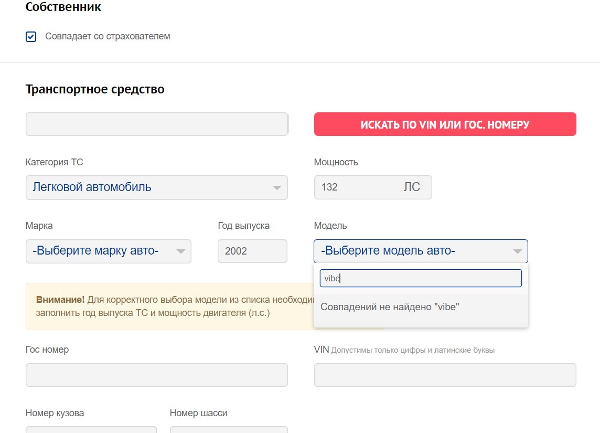Click the arrow icon on the Модель selector

pos(518,251)
